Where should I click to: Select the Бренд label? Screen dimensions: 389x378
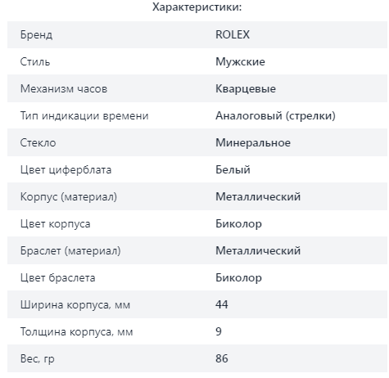click(x=36, y=35)
